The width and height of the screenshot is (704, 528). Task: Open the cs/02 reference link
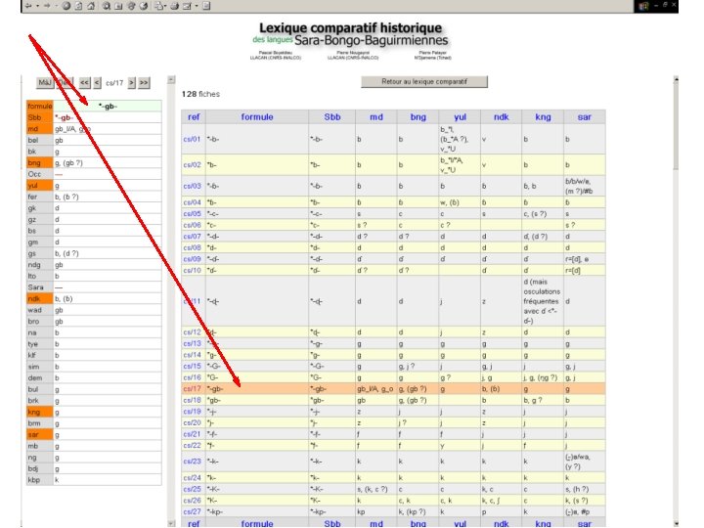pos(192,165)
